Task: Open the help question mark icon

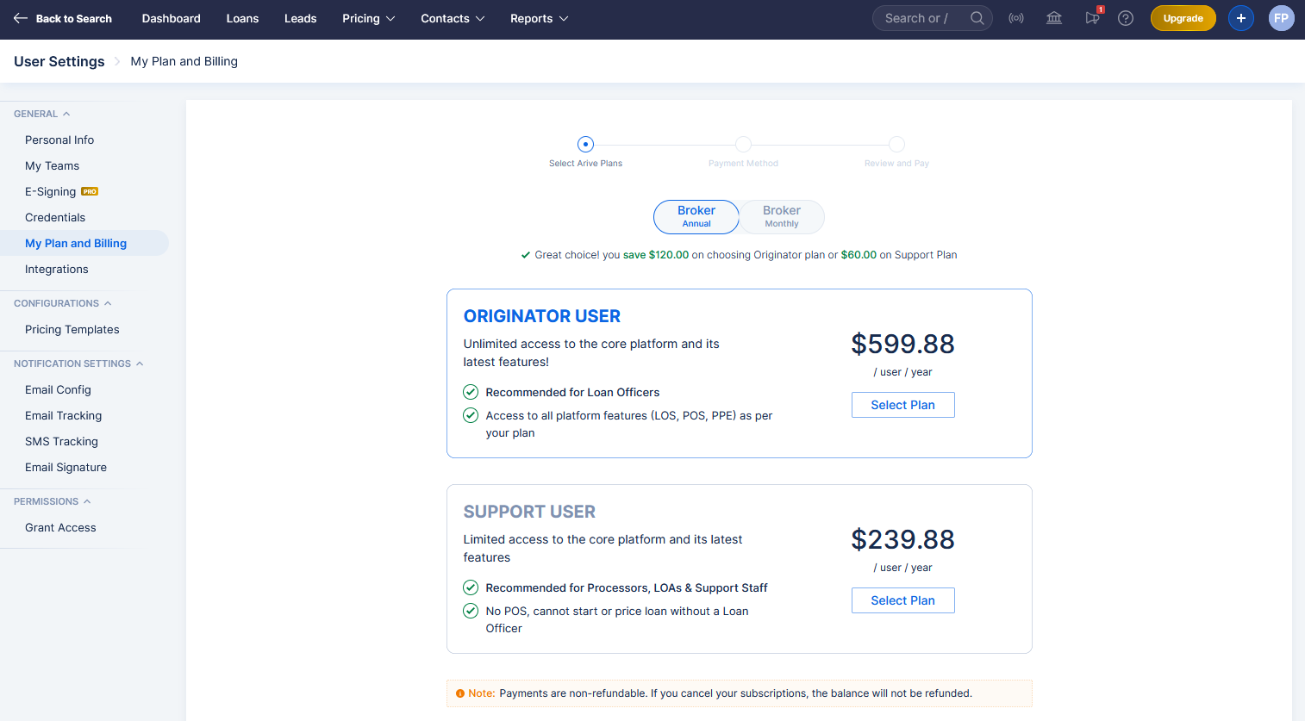Action: click(1126, 18)
